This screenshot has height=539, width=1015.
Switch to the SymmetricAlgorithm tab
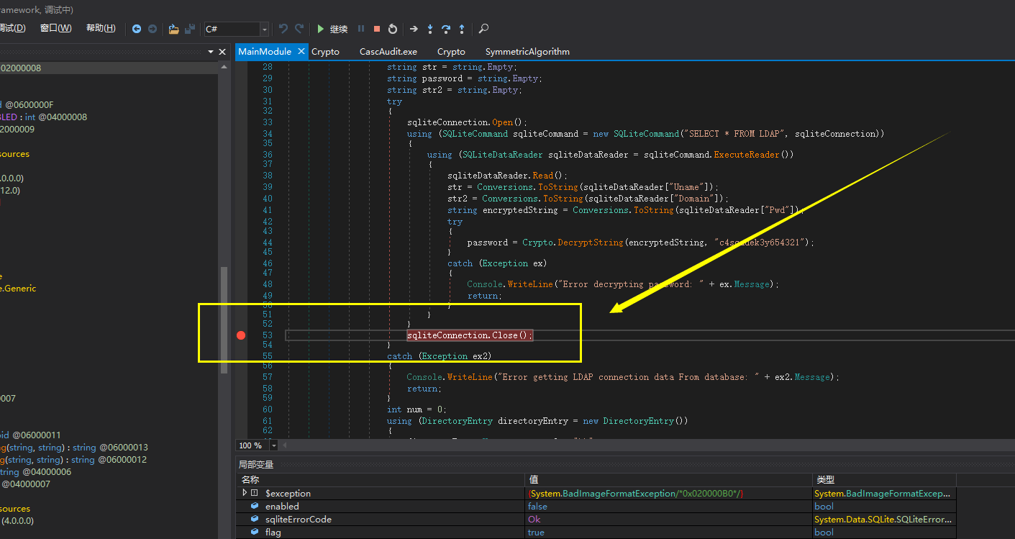point(527,52)
